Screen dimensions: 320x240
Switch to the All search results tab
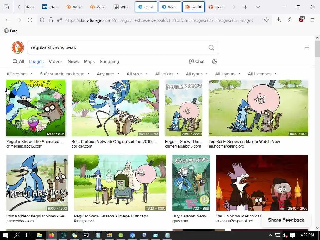click(x=18, y=61)
